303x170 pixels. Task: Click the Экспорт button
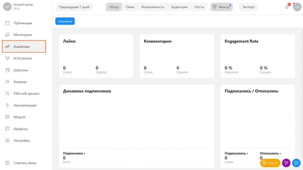pos(248,7)
